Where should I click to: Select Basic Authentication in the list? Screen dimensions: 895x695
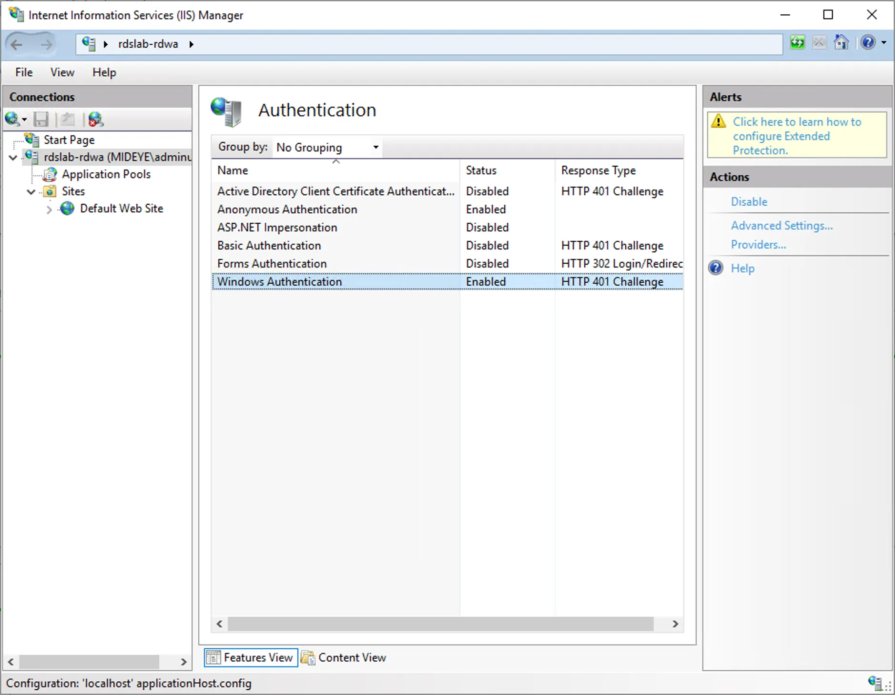tap(269, 245)
